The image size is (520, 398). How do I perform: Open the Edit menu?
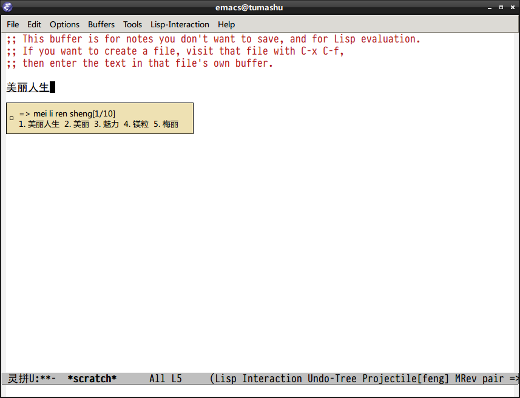click(34, 24)
